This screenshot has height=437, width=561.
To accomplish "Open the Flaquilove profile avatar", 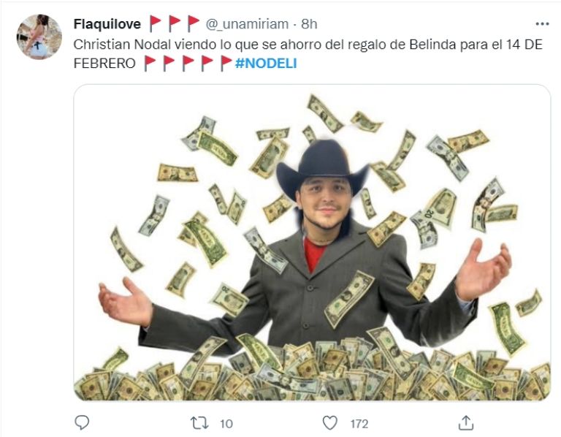I will click(x=39, y=37).
